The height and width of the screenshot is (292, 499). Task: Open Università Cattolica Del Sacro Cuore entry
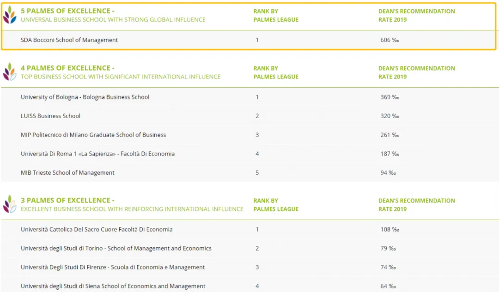click(97, 229)
